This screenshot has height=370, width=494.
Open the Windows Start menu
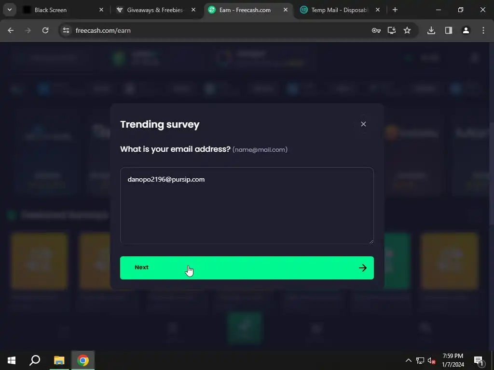(12, 360)
